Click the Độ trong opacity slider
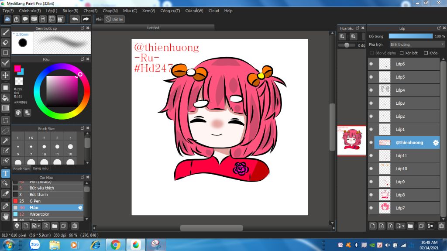This screenshot has height=251, width=447. click(410, 36)
